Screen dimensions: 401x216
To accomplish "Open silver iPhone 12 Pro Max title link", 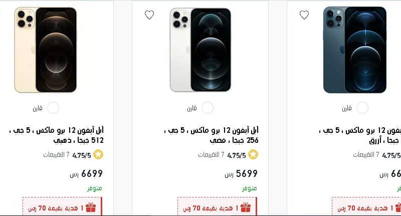I will coord(211,135).
